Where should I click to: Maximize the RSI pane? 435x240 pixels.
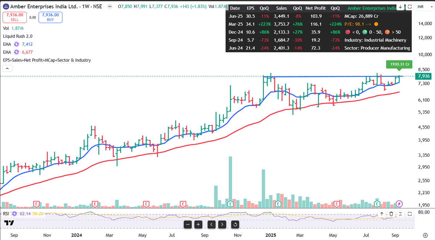(410, 214)
